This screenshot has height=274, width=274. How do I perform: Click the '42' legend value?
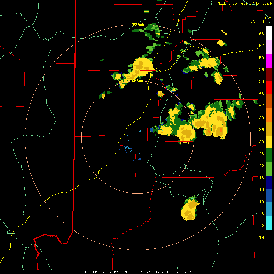(x=262, y=106)
